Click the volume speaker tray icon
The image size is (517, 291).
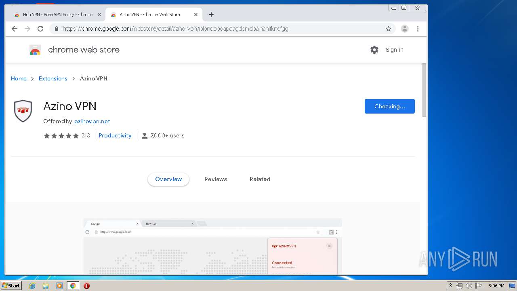tap(469, 286)
